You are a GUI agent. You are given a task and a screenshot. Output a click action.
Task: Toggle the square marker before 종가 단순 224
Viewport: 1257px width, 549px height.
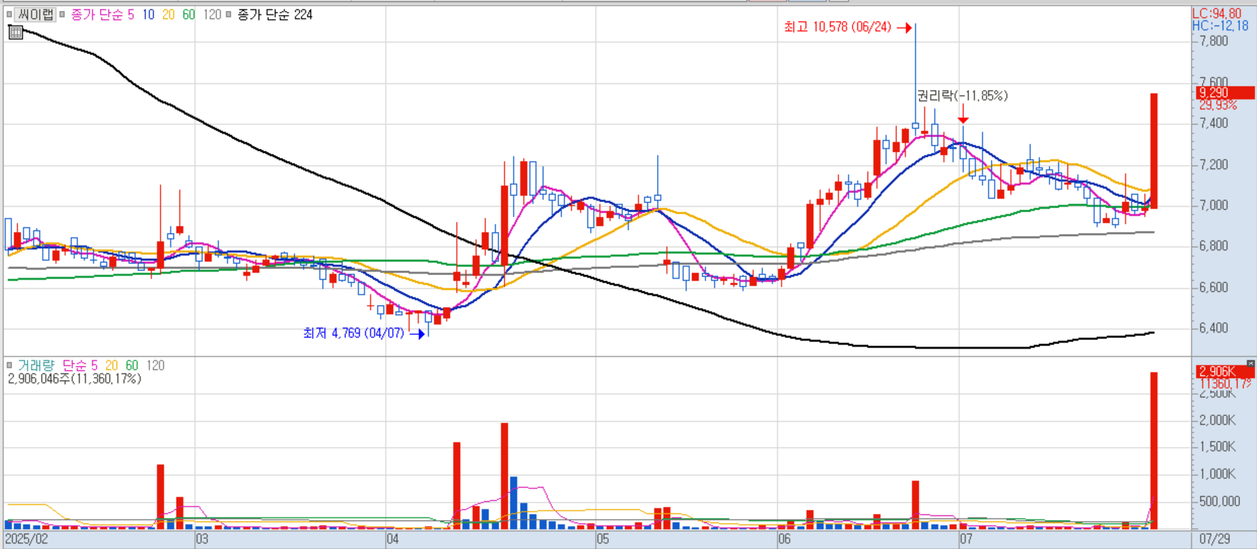click(229, 14)
